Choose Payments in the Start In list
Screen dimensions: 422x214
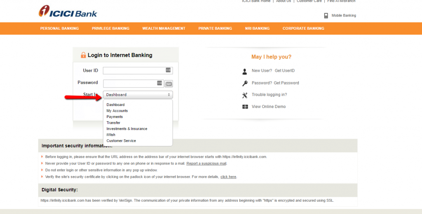(x=115, y=117)
